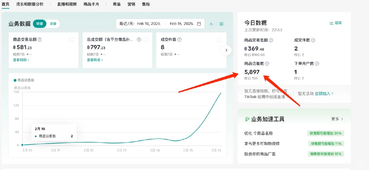Open the report clipboard icon
The height and width of the screenshot is (170, 369).
(221, 24)
